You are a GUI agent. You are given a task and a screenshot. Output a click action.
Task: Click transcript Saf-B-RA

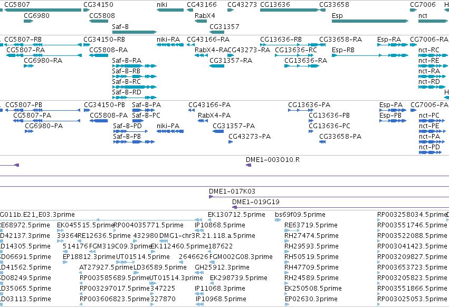(x=135, y=66)
